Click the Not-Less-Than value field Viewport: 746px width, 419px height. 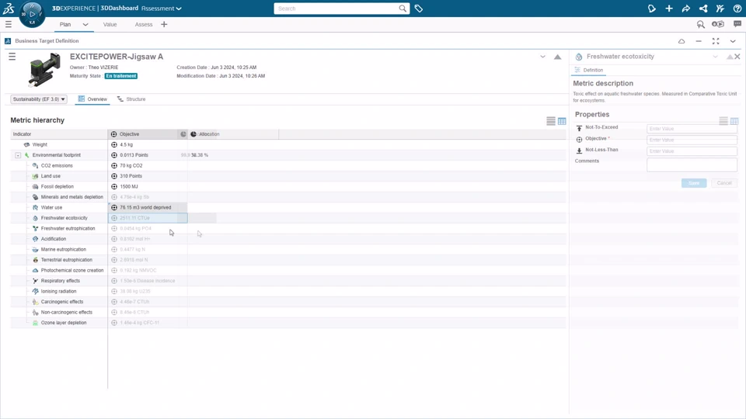coord(692,151)
